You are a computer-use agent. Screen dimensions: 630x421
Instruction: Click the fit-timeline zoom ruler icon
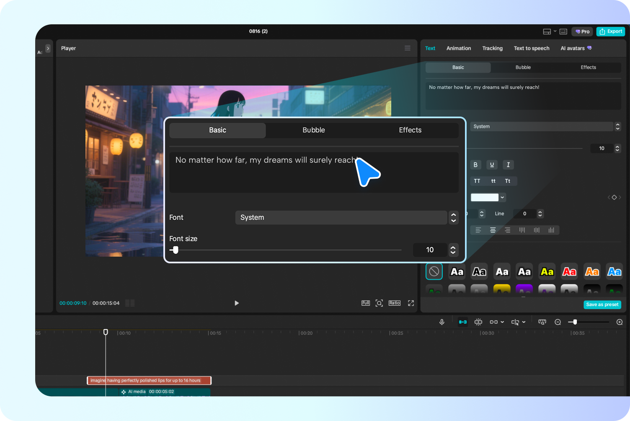coord(542,322)
